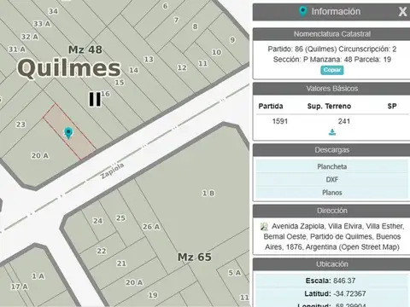
Task: Click the teal location pin in Información header
Action: point(303,11)
